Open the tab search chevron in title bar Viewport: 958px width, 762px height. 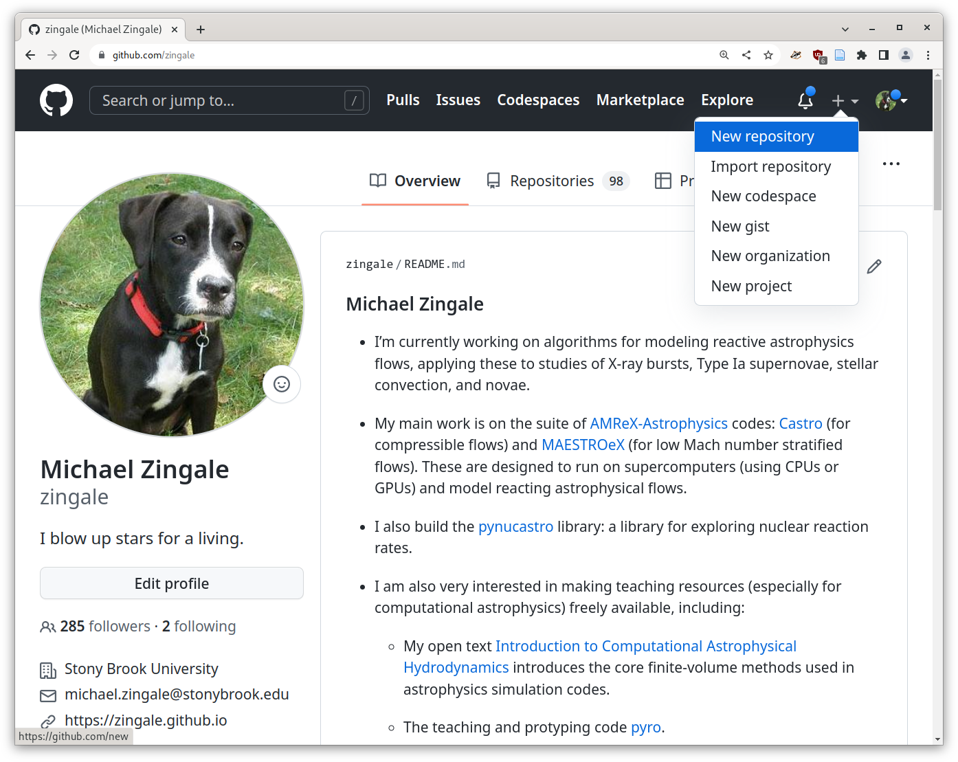point(845,29)
